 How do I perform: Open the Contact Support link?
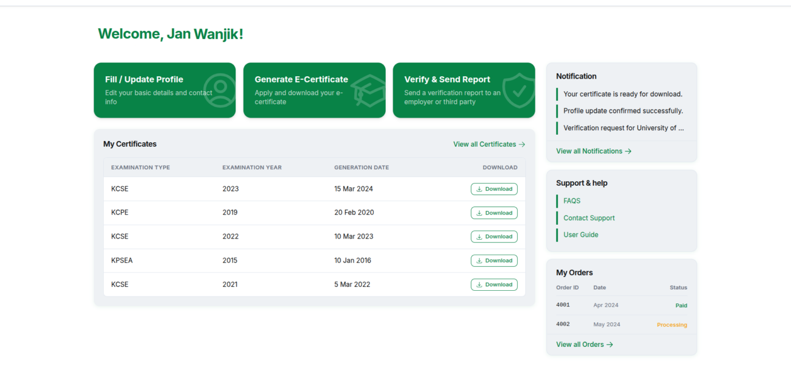(x=589, y=218)
